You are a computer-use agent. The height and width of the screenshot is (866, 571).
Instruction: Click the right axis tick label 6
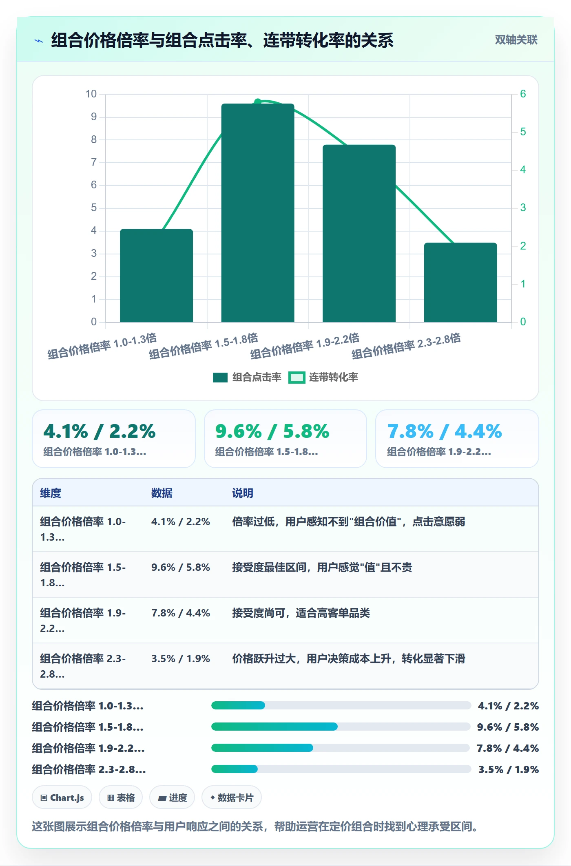pyautogui.click(x=523, y=94)
